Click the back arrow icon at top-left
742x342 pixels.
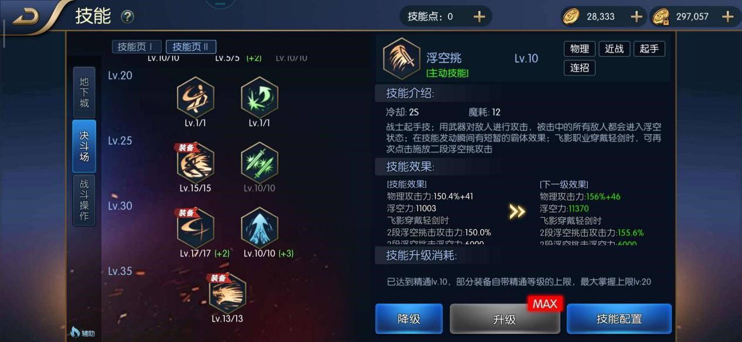coord(26,16)
